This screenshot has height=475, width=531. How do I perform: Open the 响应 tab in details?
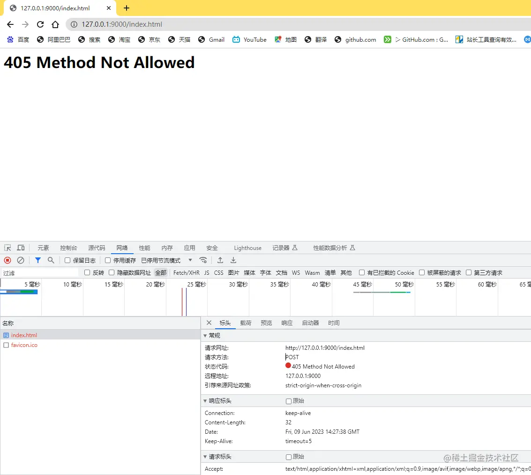(287, 323)
